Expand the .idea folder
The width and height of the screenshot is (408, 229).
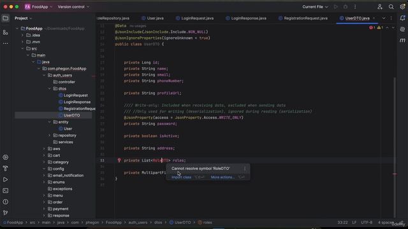[22, 36]
